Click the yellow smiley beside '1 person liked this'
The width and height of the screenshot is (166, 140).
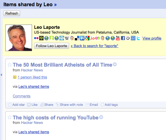click(15, 77)
